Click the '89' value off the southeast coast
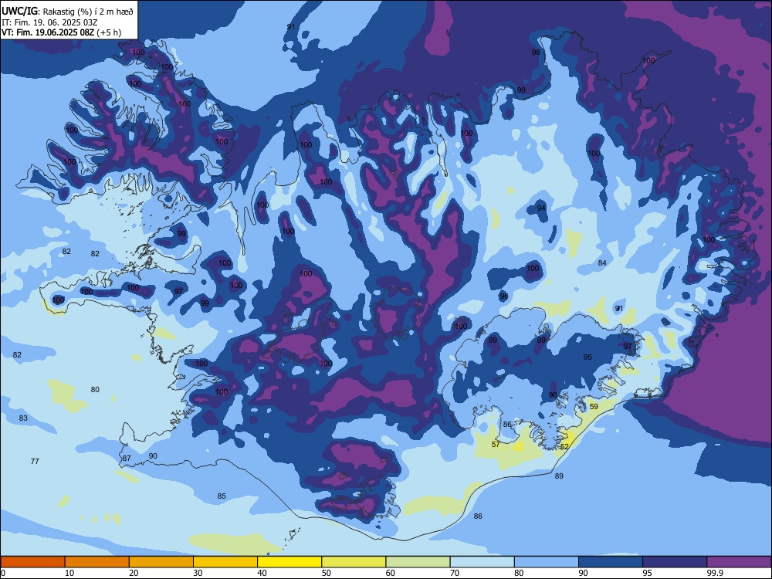This screenshot has height=579, width=772. tap(559, 476)
